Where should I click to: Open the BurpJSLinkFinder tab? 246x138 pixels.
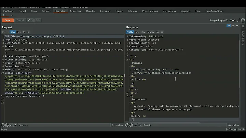[x=215, y=11]
